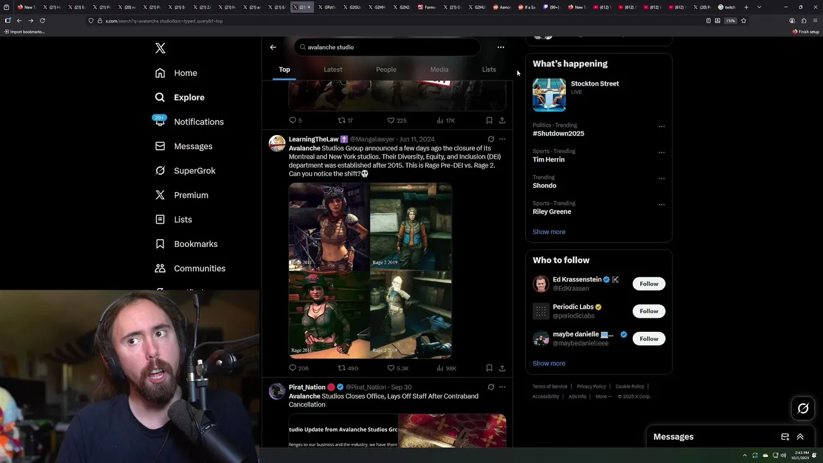Open SuperGrok from the sidebar
The image size is (823, 463).
coord(185,170)
